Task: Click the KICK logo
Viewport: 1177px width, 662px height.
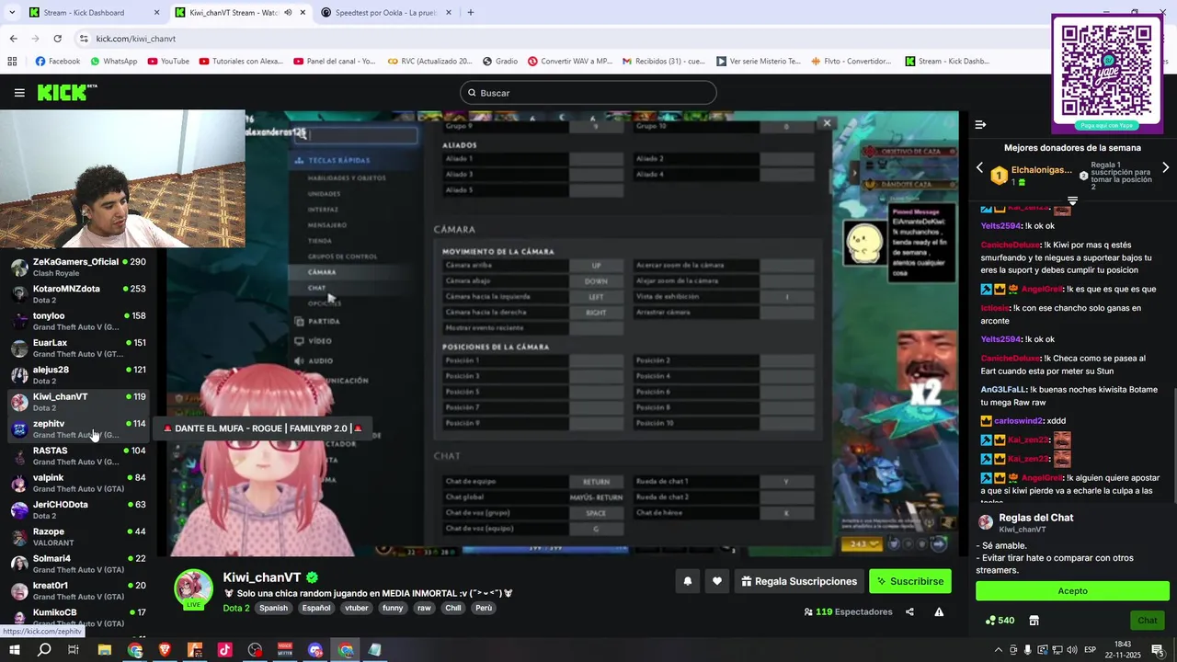Action: point(67,92)
